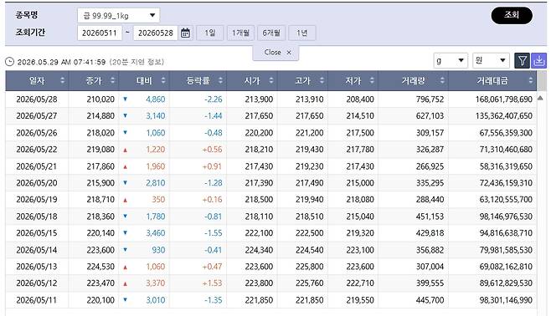The height and width of the screenshot is (316, 551).
Task: Click the clock icon beside timestamp
Action: (x=9, y=62)
